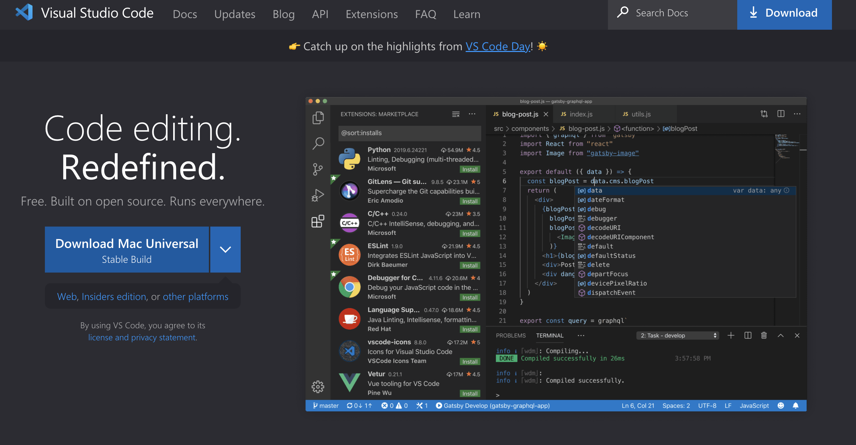This screenshot has width=856, height=445.
Task: Click the Python extension icon
Action: click(x=350, y=159)
